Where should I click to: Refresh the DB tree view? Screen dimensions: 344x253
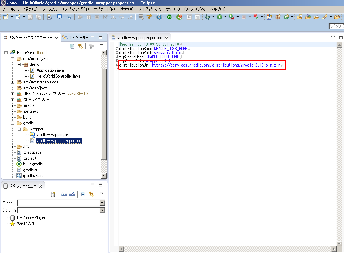click(x=91, y=194)
